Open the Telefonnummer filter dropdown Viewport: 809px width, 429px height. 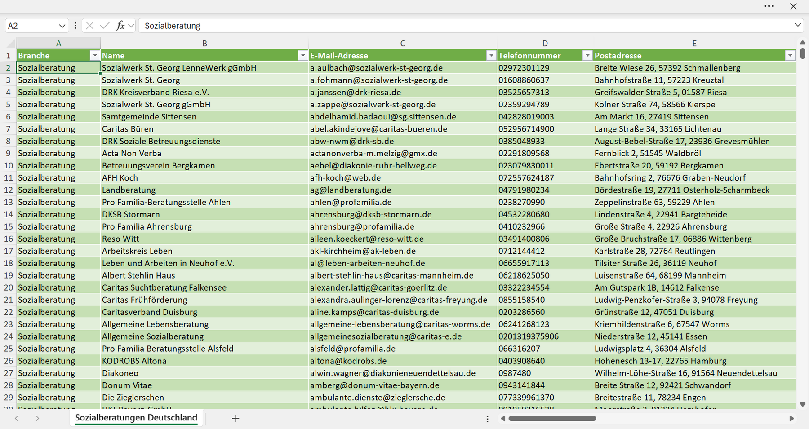click(587, 55)
